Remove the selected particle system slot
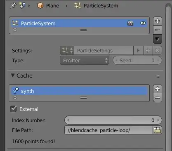172x151 pixels. [158, 30]
